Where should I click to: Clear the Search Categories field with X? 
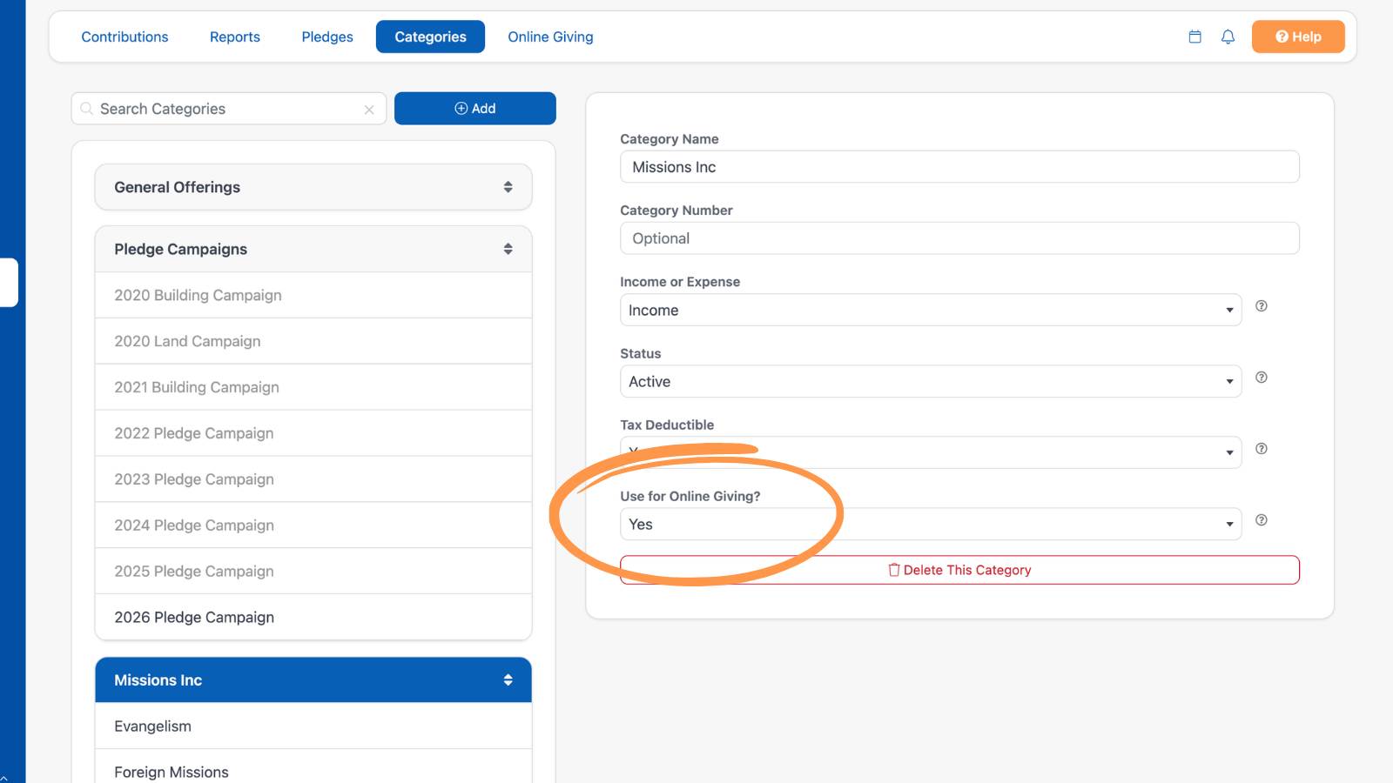pos(369,110)
